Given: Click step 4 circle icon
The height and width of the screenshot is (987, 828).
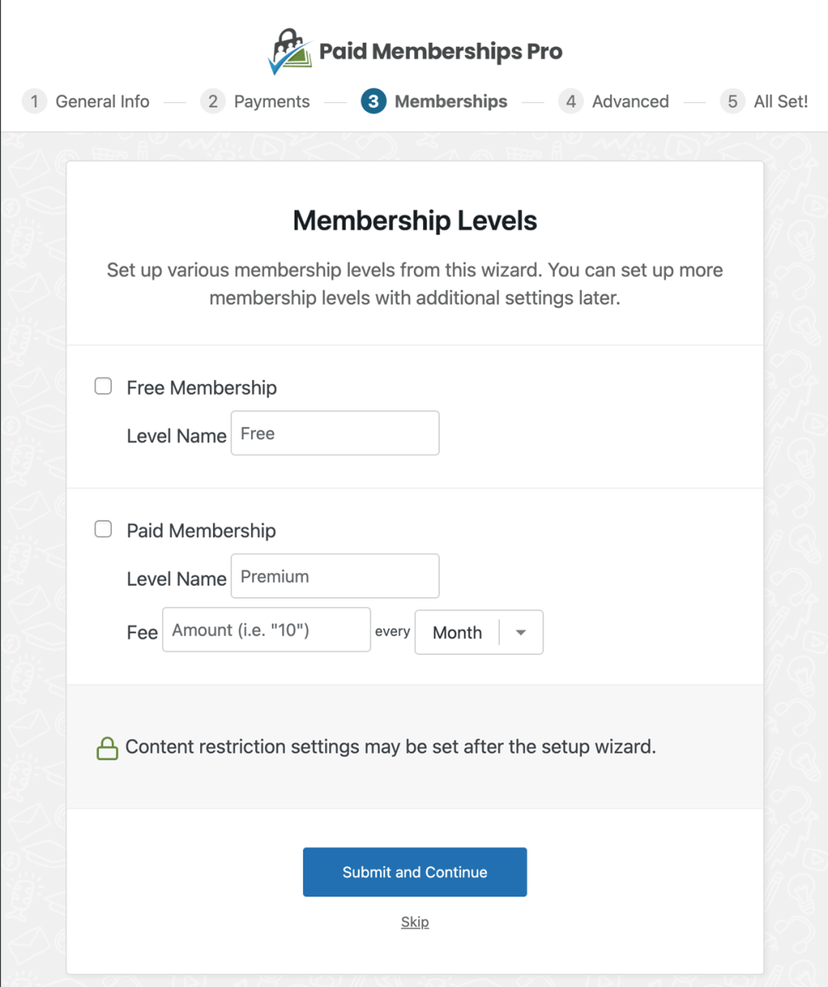Looking at the screenshot, I should [x=571, y=102].
